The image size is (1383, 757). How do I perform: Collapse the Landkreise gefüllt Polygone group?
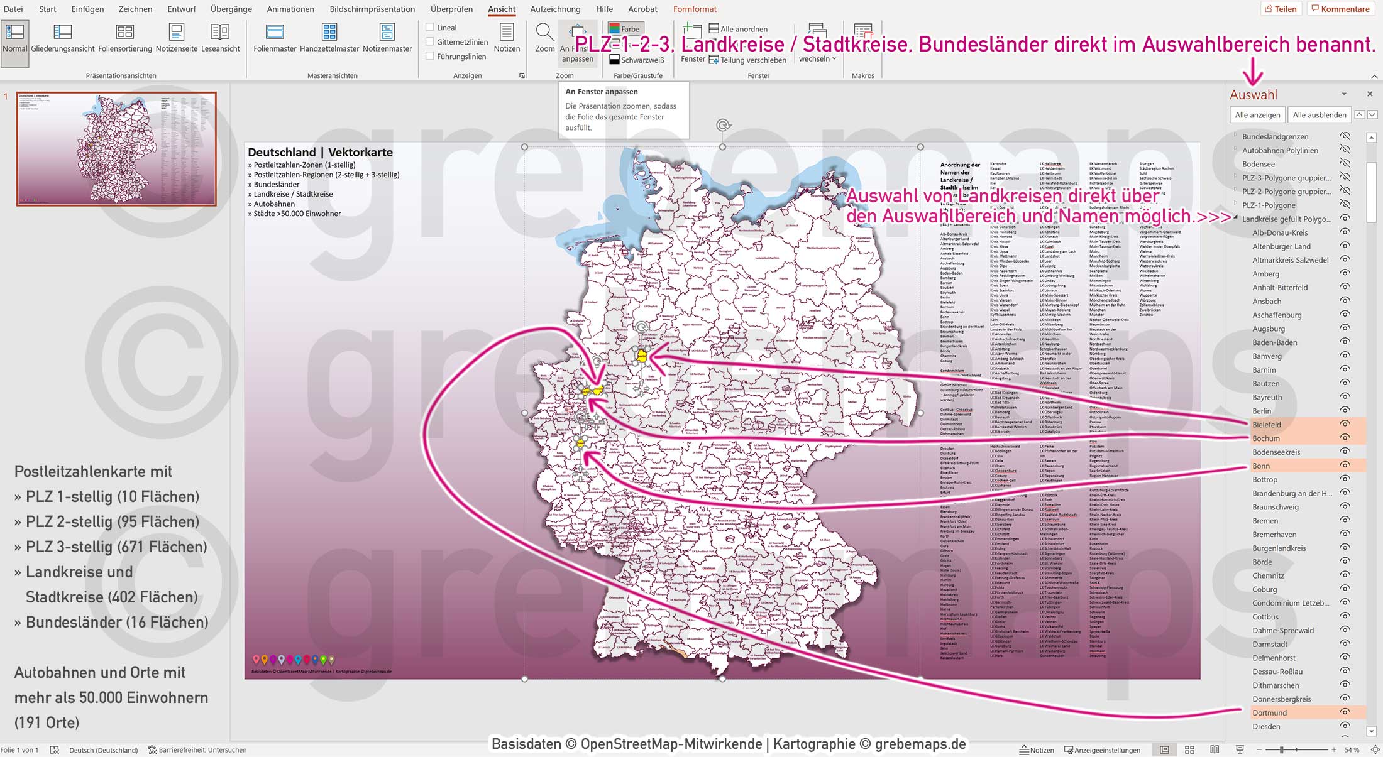(1237, 219)
